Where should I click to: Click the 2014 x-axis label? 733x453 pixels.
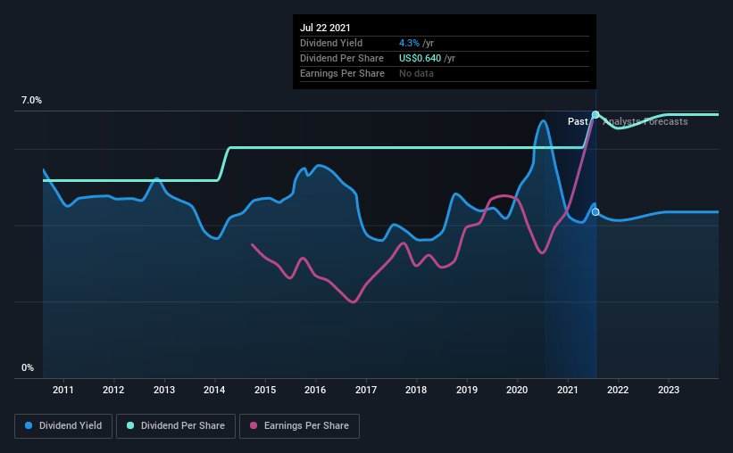point(214,390)
